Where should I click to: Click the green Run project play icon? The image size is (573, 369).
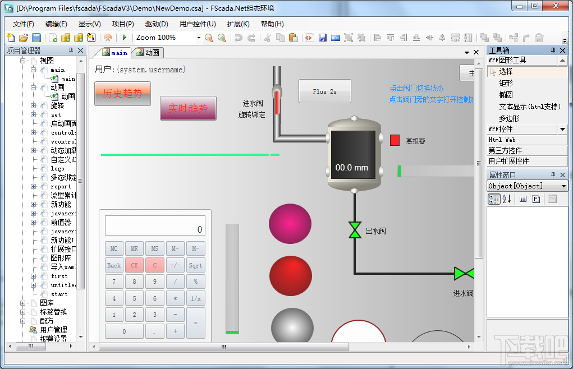tap(124, 37)
